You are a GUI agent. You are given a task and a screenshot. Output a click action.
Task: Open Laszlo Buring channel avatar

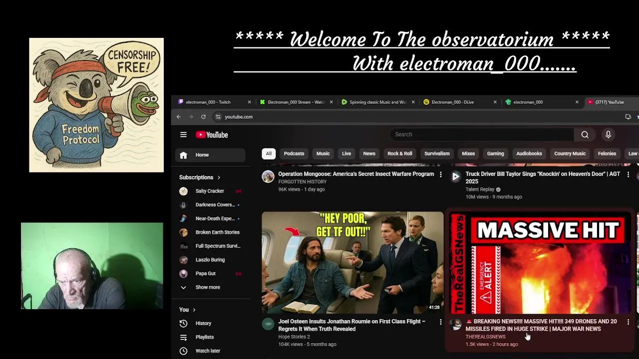pos(184,260)
